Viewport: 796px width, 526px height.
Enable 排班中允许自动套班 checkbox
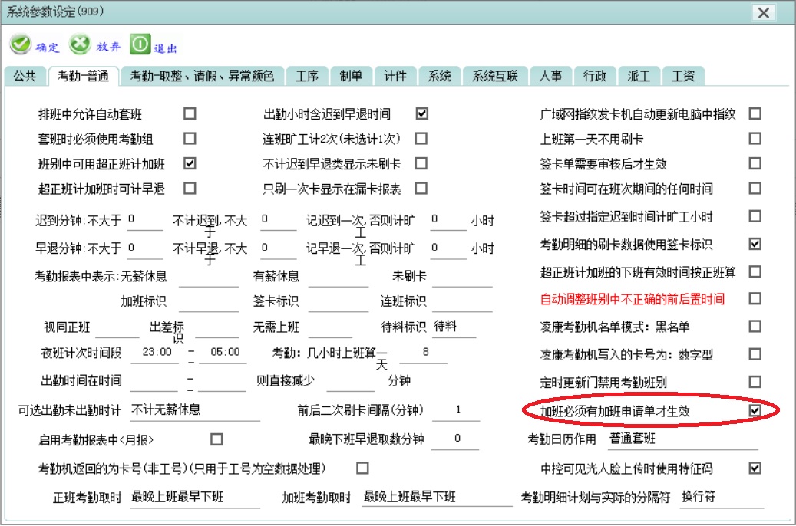[190, 113]
